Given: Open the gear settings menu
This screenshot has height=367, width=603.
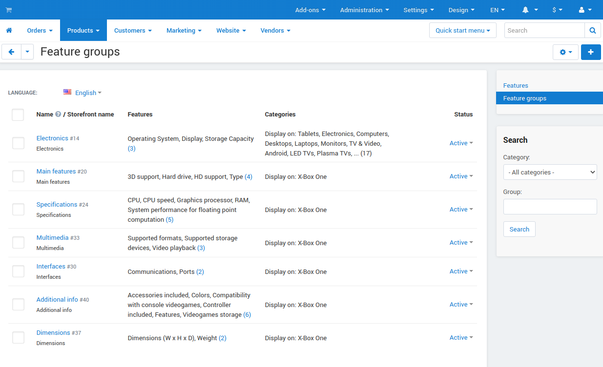Looking at the screenshot, I should point(565,52).
